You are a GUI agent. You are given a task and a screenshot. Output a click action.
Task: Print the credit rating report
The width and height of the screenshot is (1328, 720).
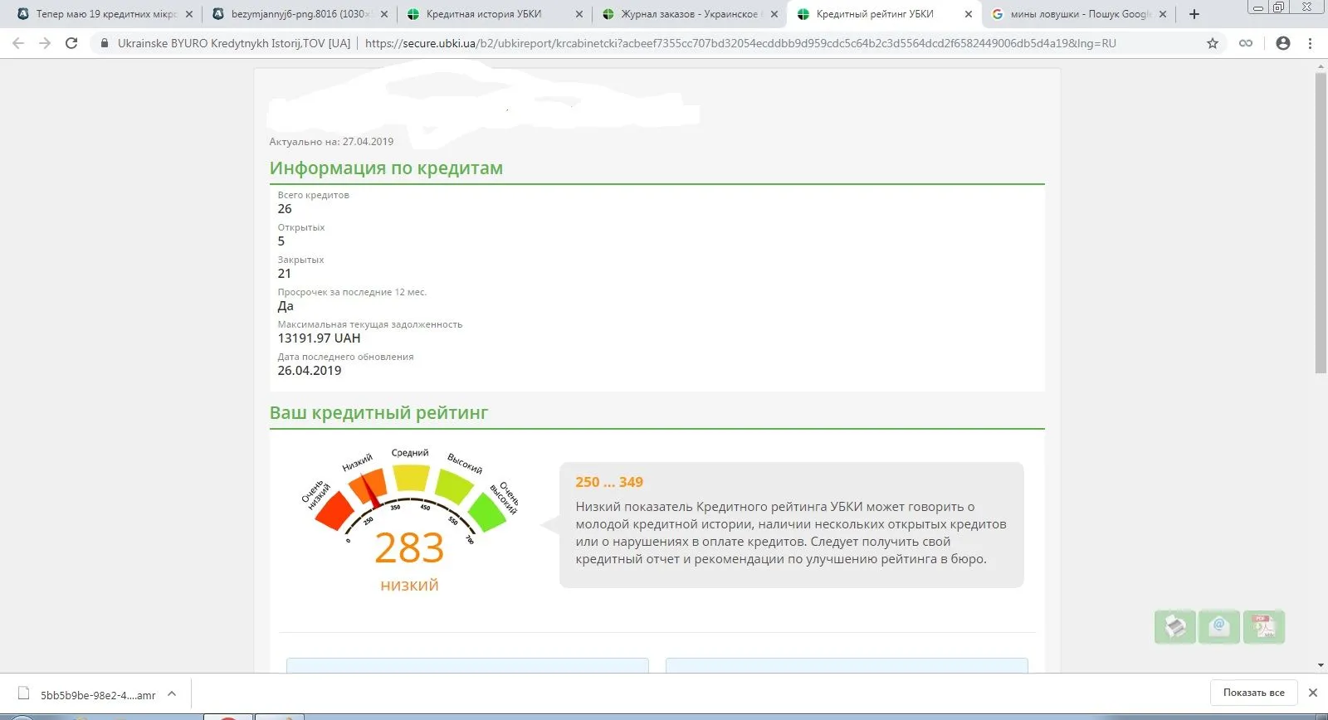pos(1174,626)
